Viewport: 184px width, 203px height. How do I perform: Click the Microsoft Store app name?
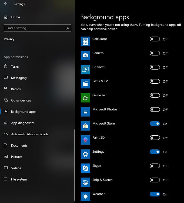[103, 123]
